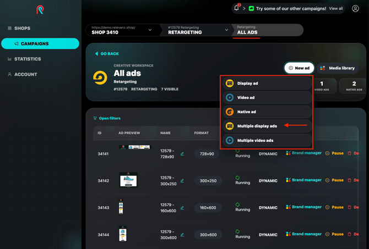Open Brand manager for ad 34143
Image resolution: width=369 pixels, height=249 pixels.
tap(303, 207)
